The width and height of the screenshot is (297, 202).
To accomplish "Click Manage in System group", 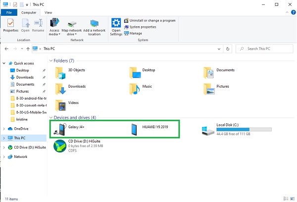I will coord(133,33).
